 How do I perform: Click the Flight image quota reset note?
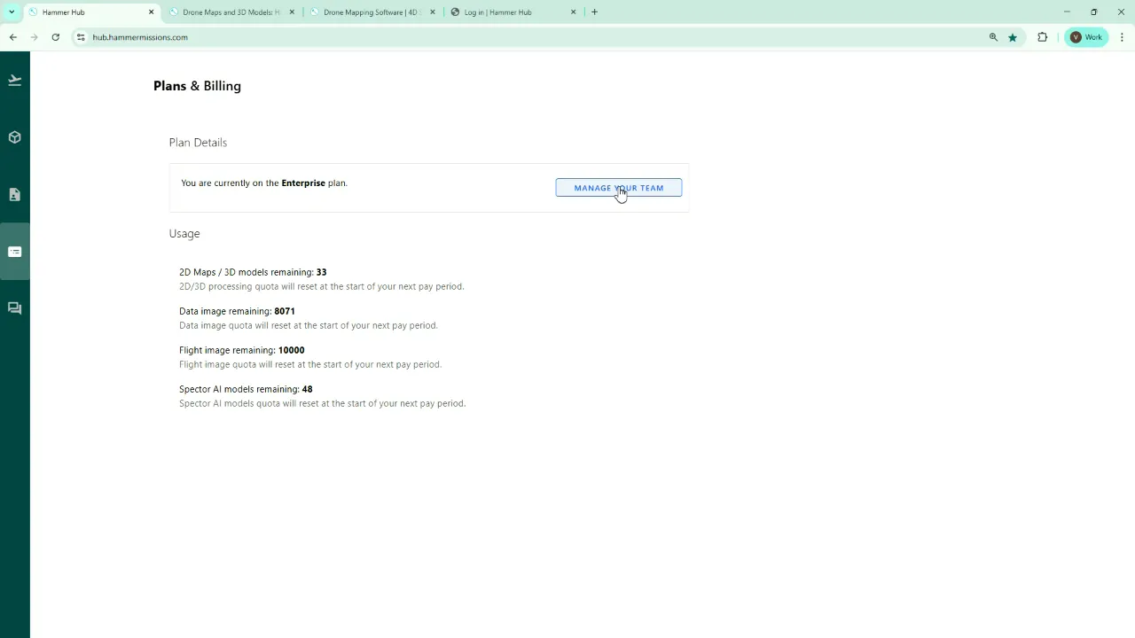[310, 364]
